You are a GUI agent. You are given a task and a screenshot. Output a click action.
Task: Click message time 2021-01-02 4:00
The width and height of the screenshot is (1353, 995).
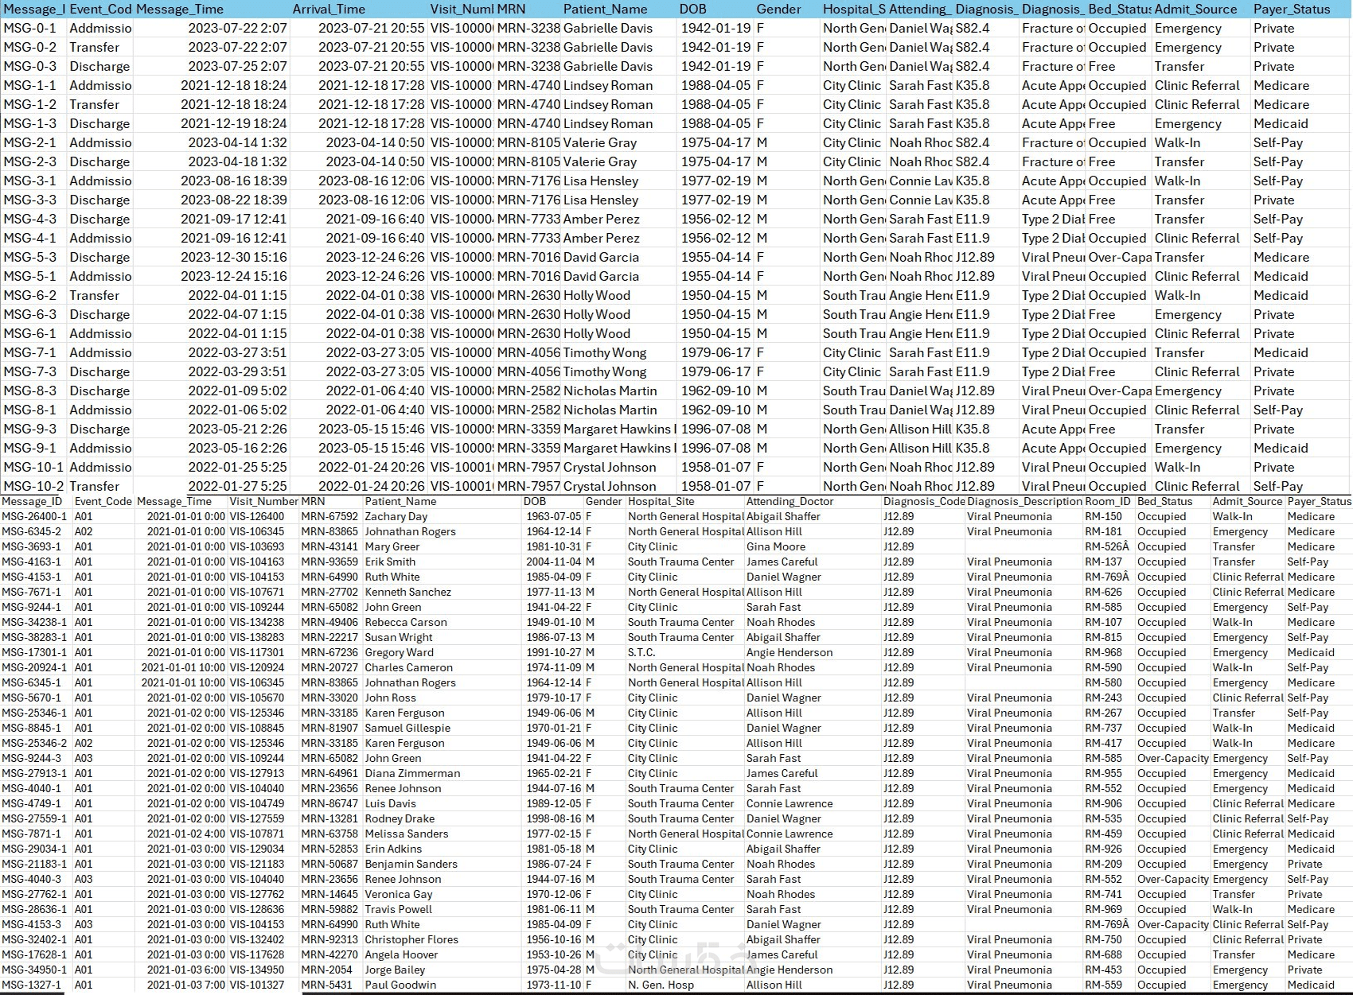[186, 834]
